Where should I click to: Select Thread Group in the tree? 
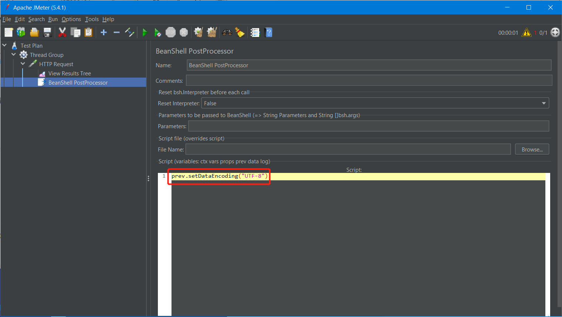pos(47,55)
